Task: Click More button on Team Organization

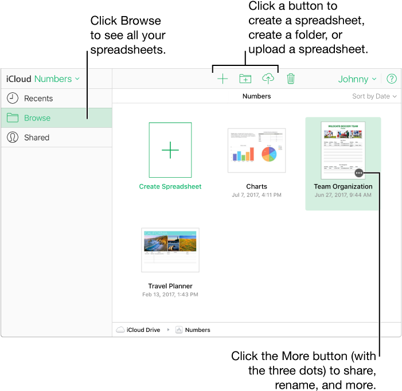Action: point(358,173)
